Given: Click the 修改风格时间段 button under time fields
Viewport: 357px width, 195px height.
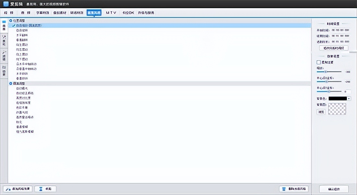Looking at the screenshot, I should 334,48.
